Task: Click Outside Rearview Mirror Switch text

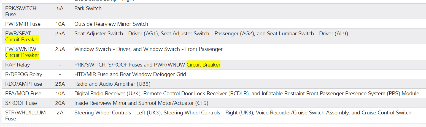Action: click(x=111, y=24)
